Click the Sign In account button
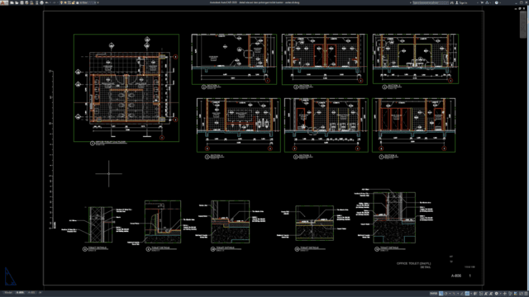This screenshot has width=529, height=297. 461,2
